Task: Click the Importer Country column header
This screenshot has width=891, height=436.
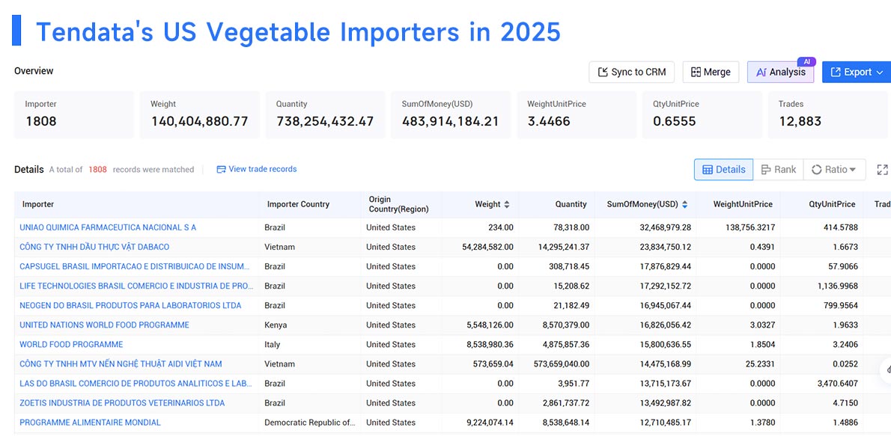Action: pyautogui.click(x=298, y=204)
